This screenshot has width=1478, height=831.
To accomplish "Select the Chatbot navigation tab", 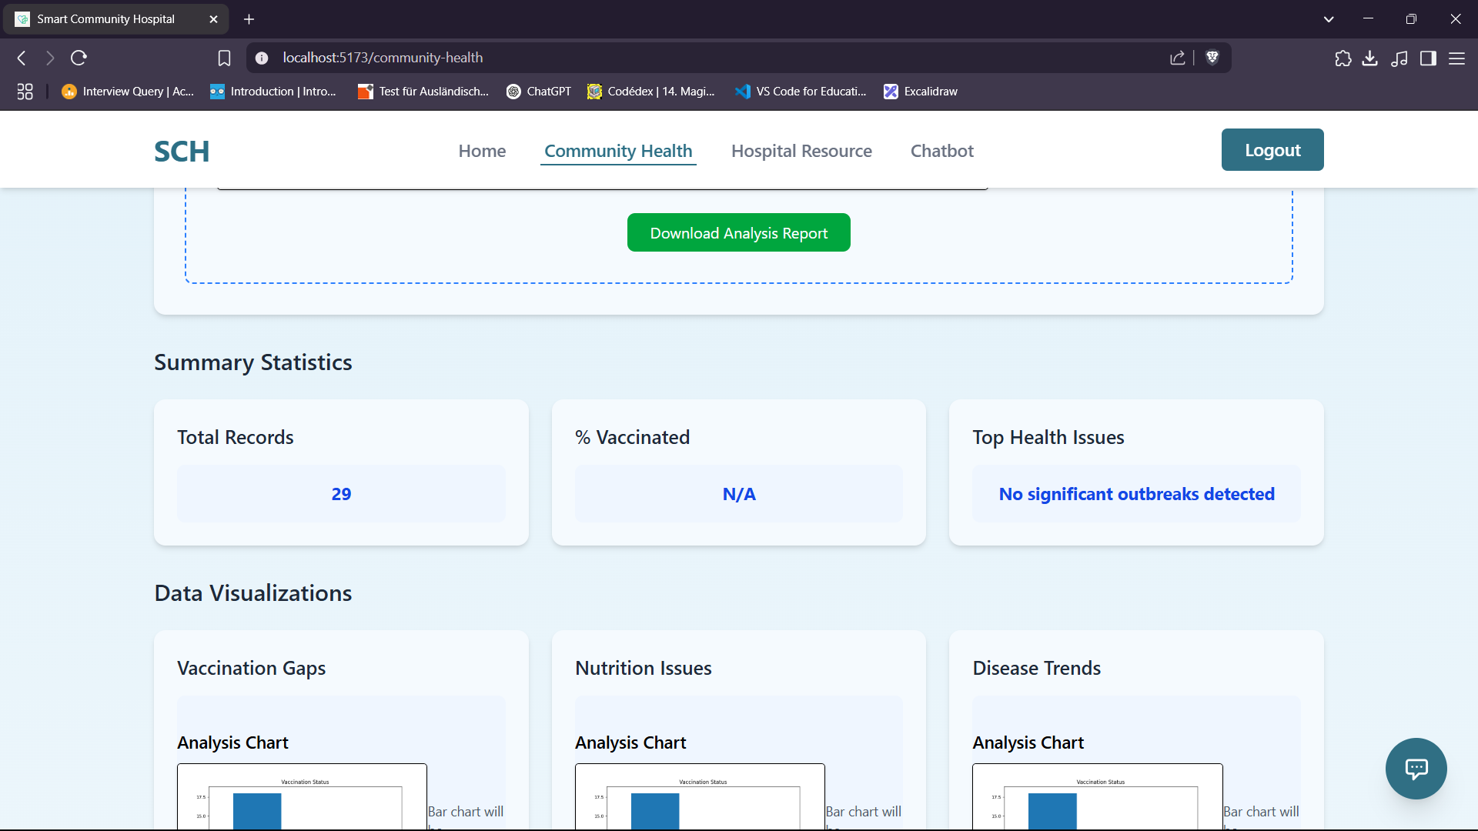I will click(941, 151).
